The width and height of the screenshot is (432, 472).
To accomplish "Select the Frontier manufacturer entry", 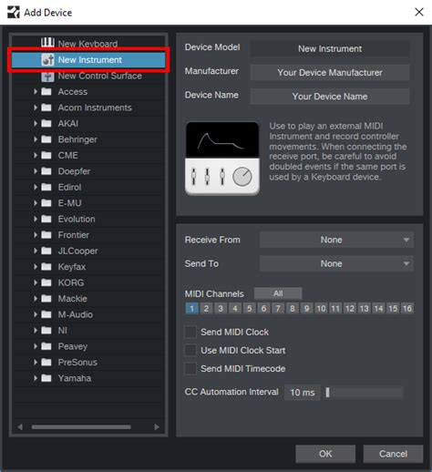I will (88, 235).
